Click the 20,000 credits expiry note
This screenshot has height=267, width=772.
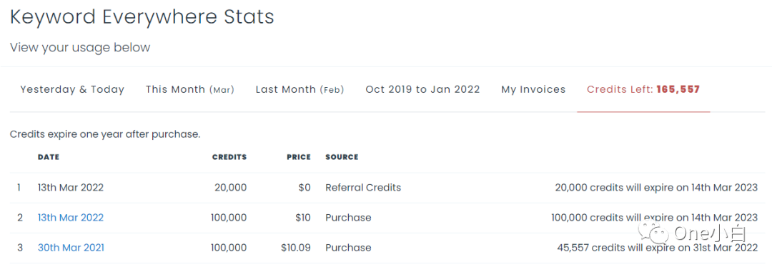[x=656, y=187]
